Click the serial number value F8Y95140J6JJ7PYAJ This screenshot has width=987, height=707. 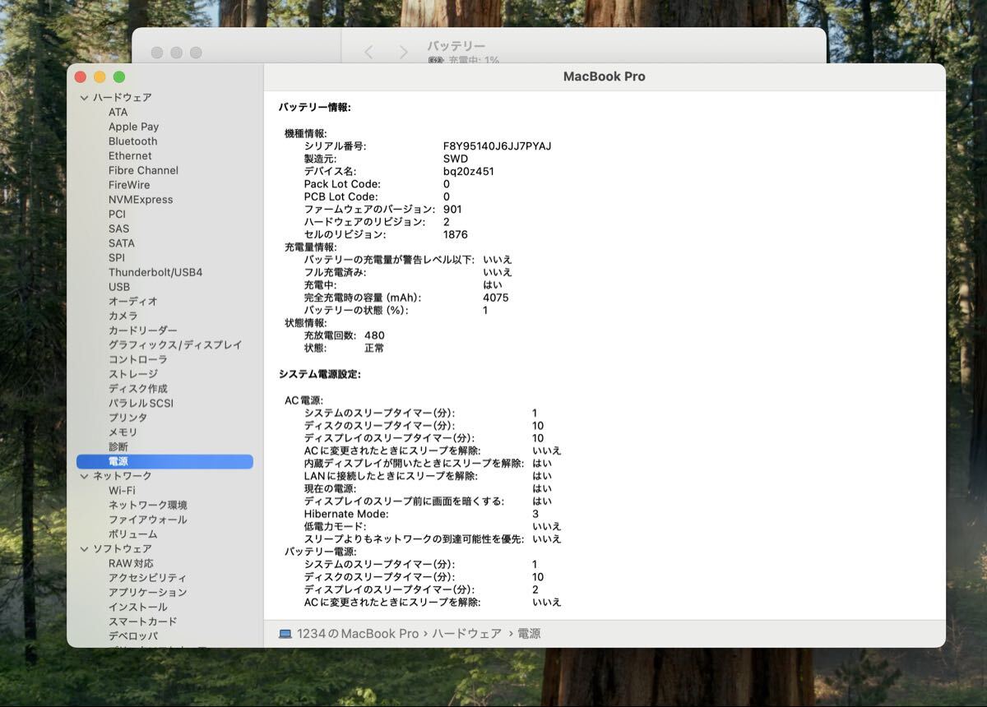click(x=497, y=146)
